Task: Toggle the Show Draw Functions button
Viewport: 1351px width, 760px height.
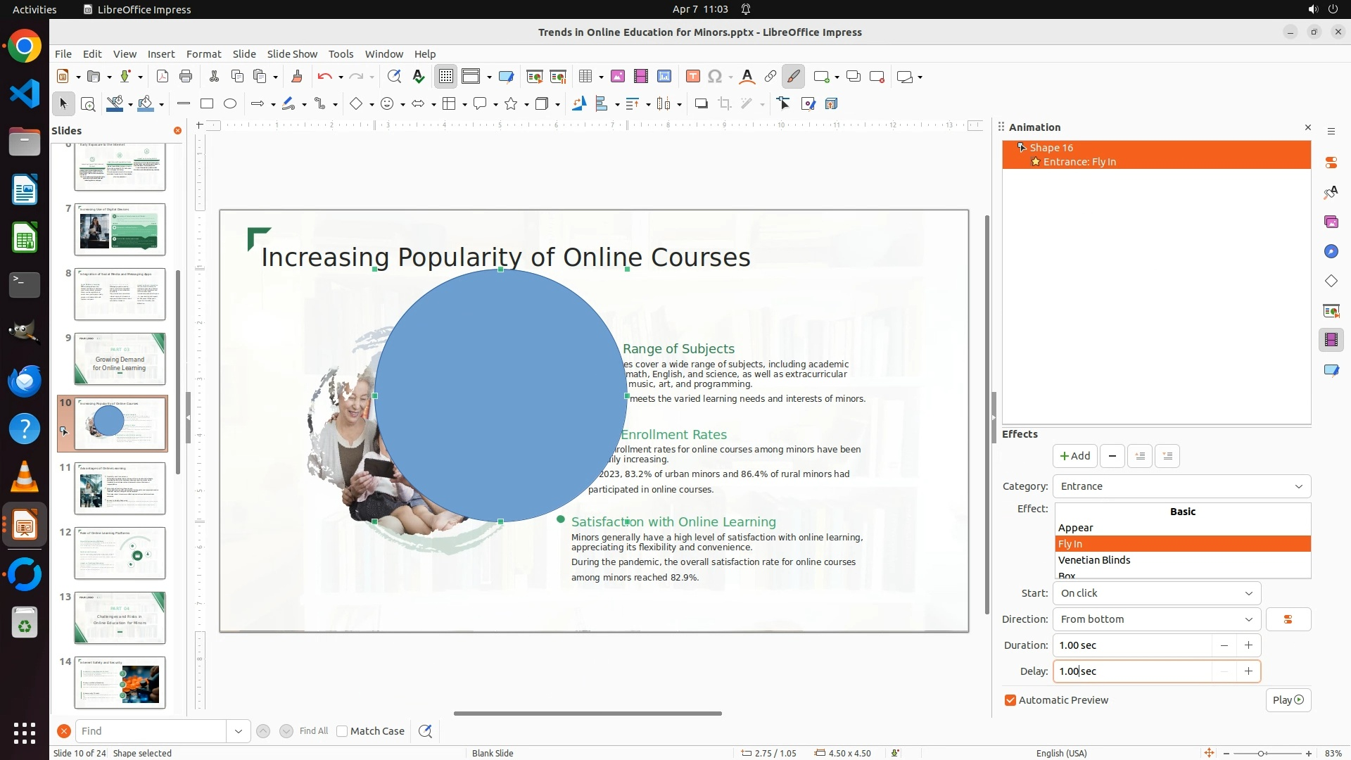Action: tap(793, 77)
